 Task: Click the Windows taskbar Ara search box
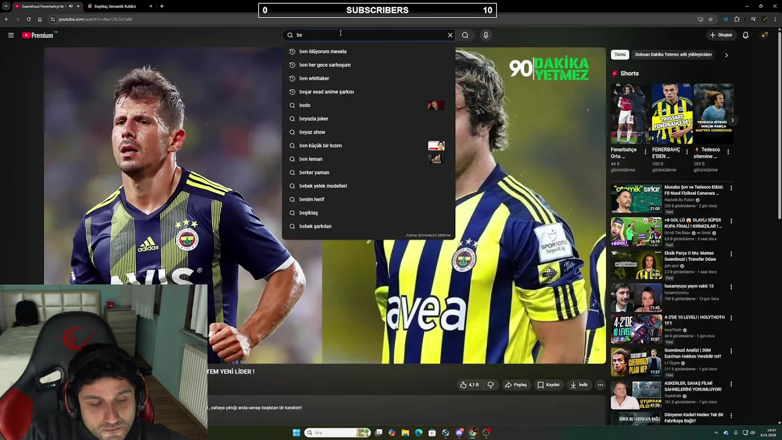337,433
